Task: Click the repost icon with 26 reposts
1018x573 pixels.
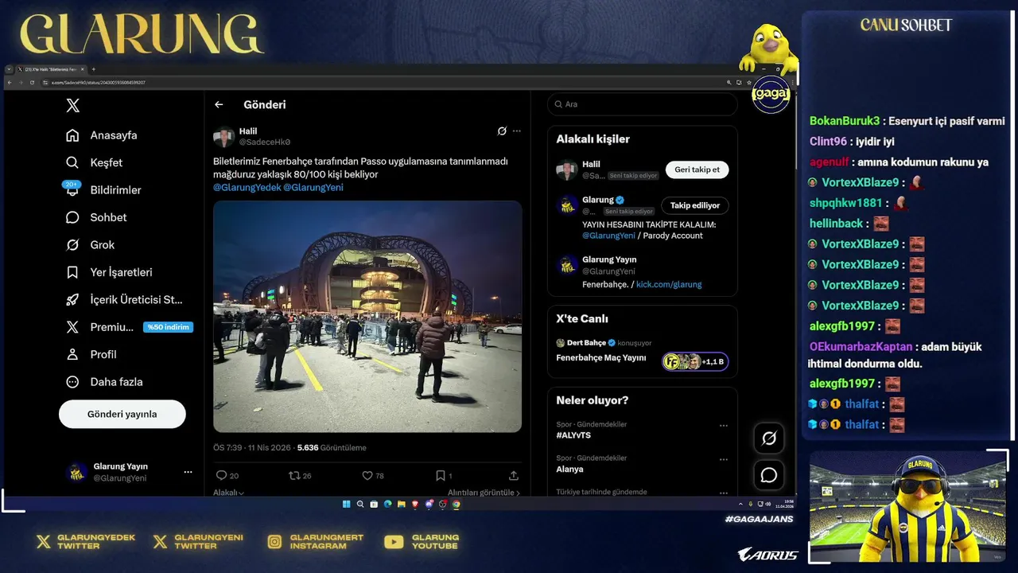Action: tap(294, 475)
